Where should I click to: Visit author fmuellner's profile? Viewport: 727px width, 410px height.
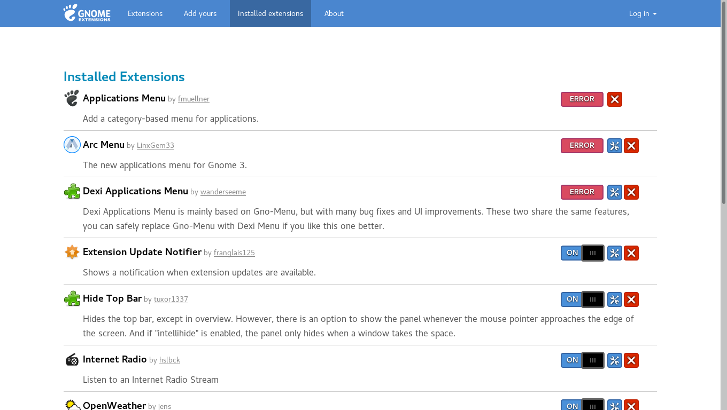click(194, 99)
